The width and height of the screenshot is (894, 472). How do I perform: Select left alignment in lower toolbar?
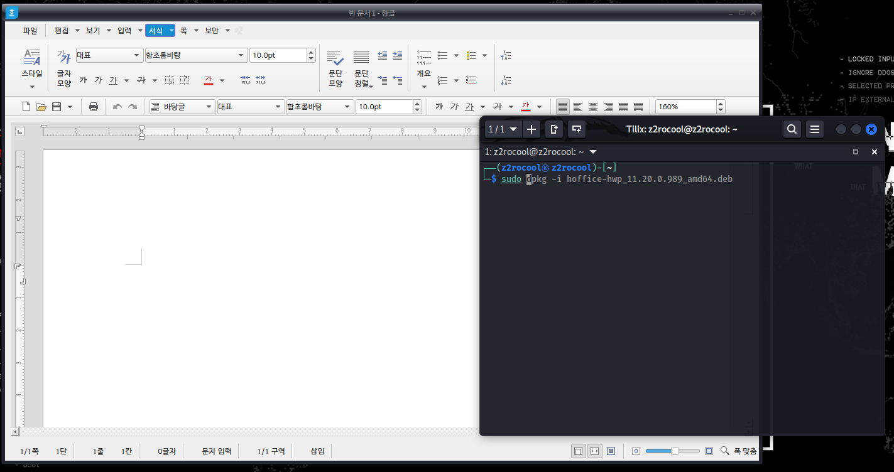578,107
